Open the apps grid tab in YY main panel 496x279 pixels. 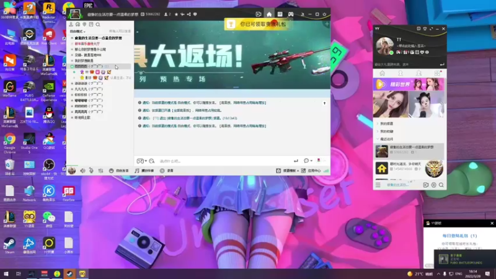tap(437, 73)
